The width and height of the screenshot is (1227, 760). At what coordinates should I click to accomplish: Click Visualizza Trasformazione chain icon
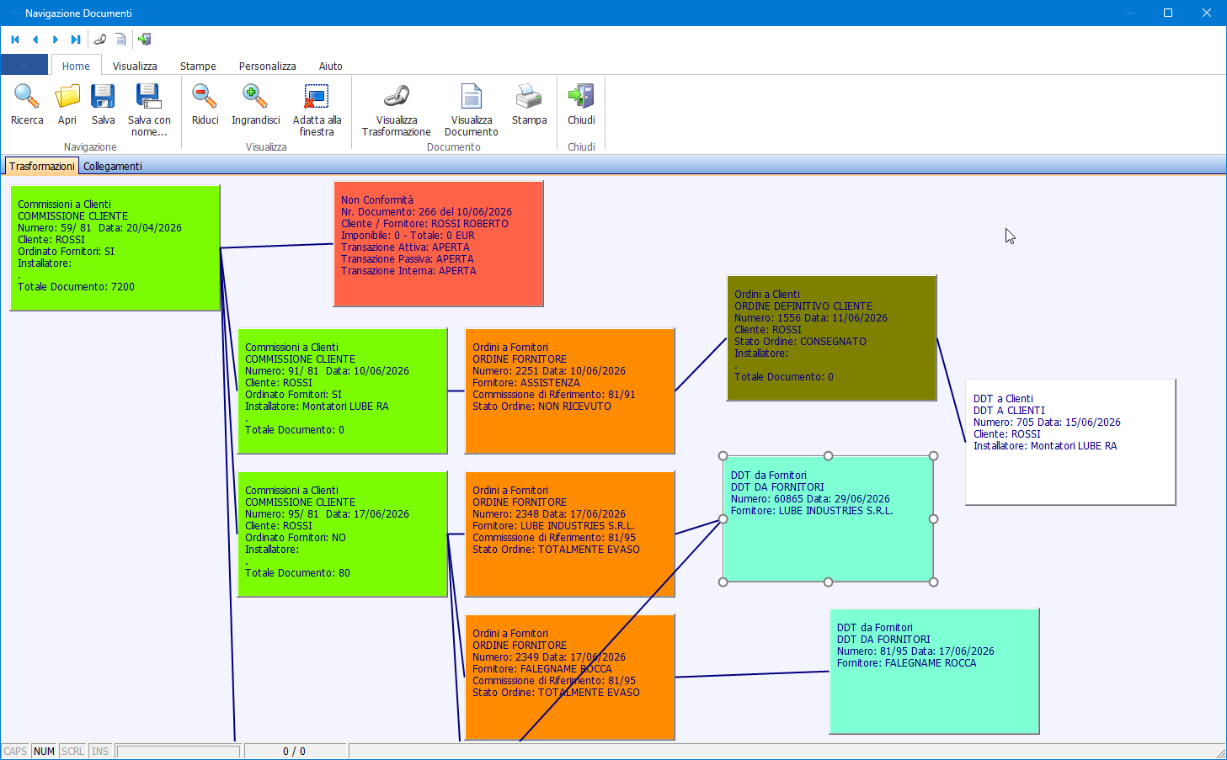pyautogui.click(x=397, y=96)
